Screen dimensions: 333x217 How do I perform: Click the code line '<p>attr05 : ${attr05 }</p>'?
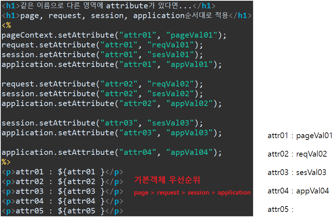pyautogui.click(x=63, y=211)
